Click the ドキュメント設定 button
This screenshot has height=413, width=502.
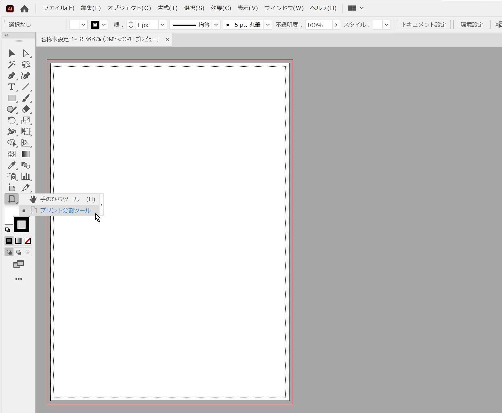click(424, 25)
